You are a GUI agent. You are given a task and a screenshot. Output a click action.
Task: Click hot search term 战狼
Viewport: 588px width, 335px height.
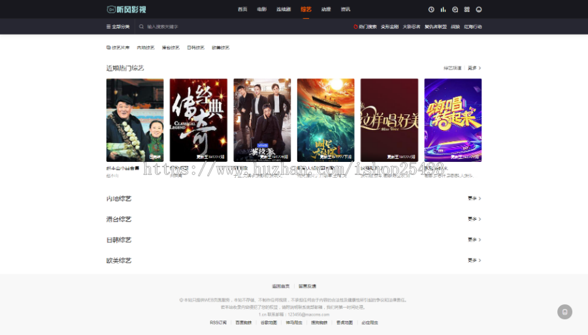455,27
